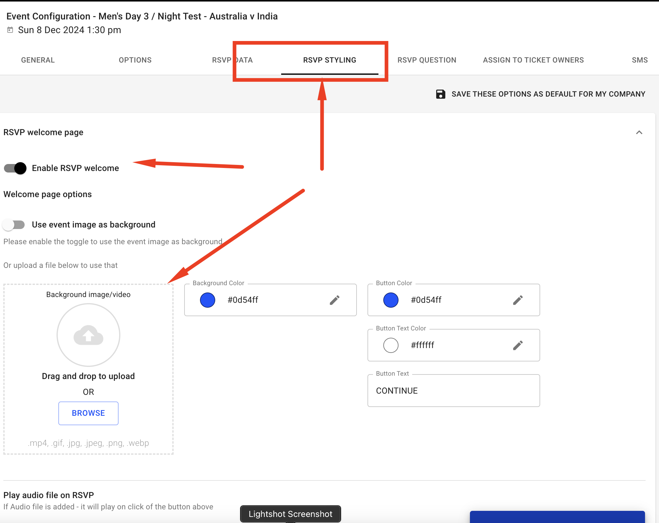659x523 pixels.
Task: Click the Browse upload button
Action: pos(88,413)
